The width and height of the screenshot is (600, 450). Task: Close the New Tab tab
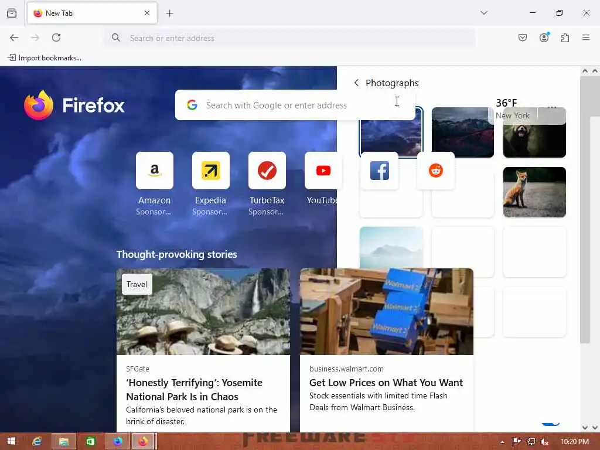point(147,13)
